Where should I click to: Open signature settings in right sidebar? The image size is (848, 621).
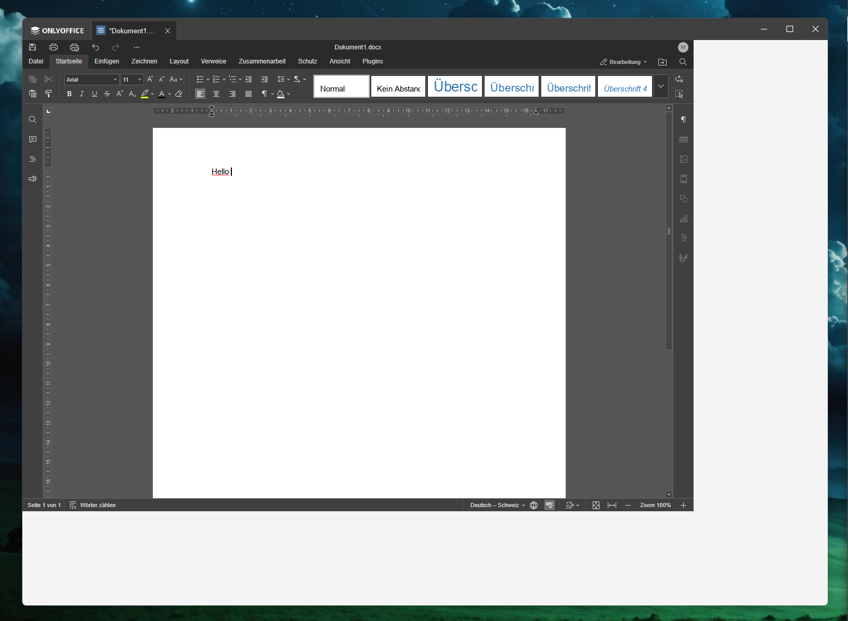(x=684, y=258)
